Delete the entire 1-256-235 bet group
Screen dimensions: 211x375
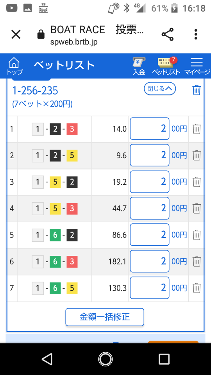tap(197, 90)
